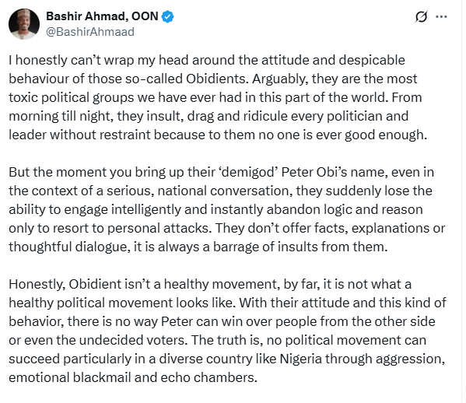
Task: Click the paragraph starting 'But the moment'
Action: (x=226, y=209)
